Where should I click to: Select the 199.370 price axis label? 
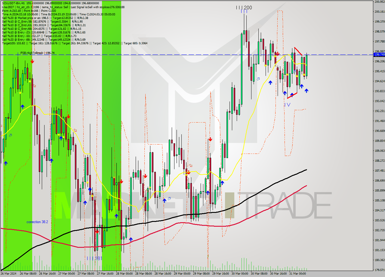point(380,21)
